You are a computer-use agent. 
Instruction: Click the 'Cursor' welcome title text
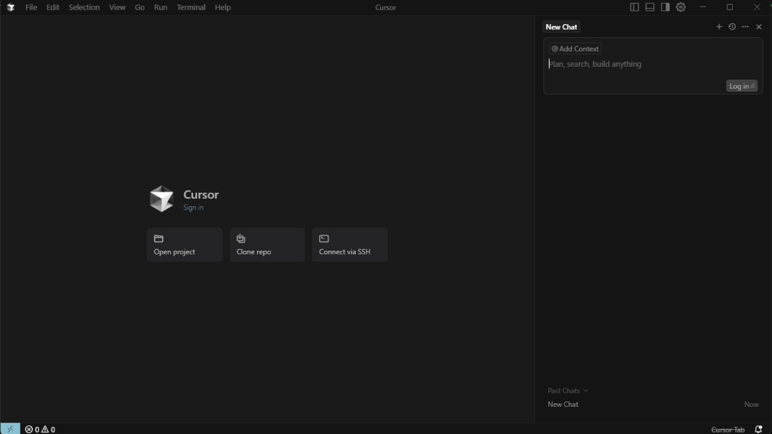(201, 195)
